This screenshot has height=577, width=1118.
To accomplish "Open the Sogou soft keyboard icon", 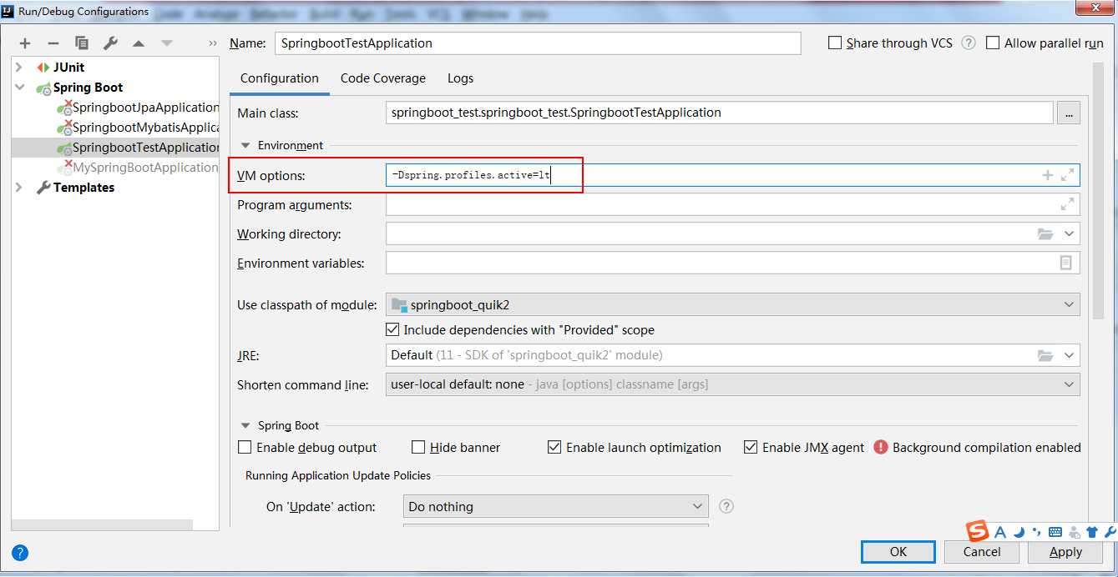I will click(x=1055, y=532).
